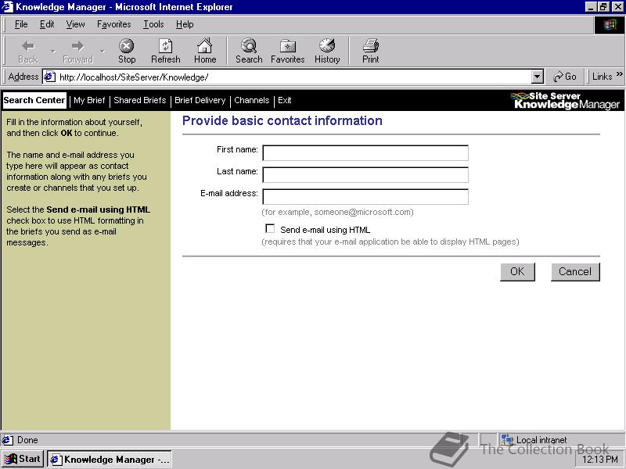Open the Tools menu

(x=153, y=24)
